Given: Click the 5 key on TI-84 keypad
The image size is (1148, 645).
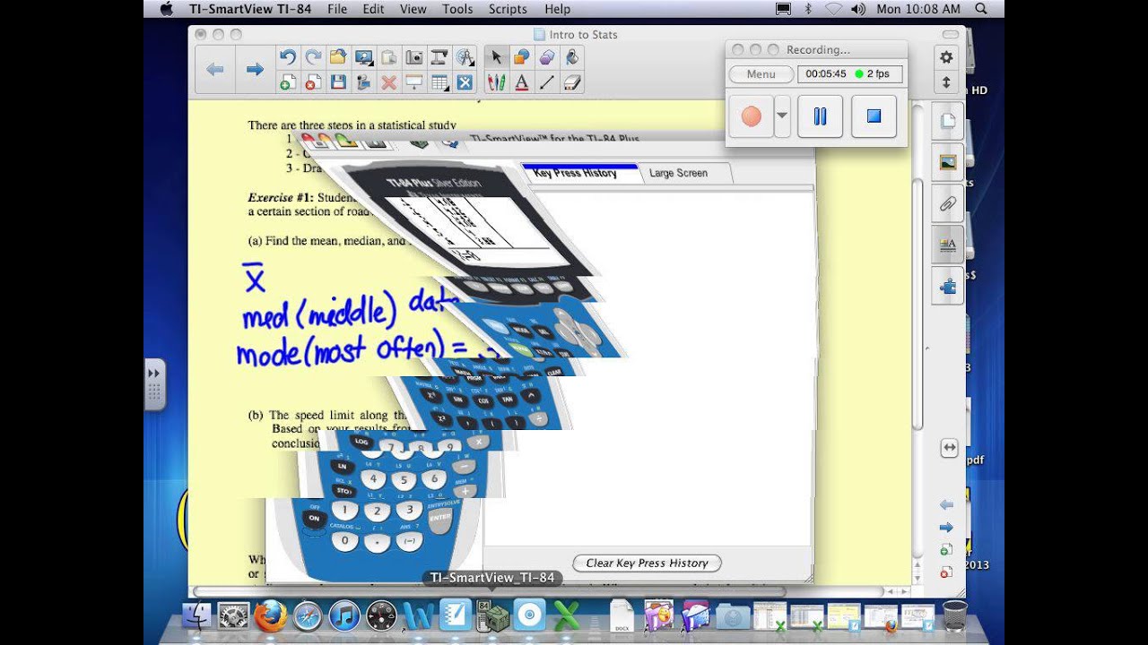Looking at the screenshot, I should point(404,481).
